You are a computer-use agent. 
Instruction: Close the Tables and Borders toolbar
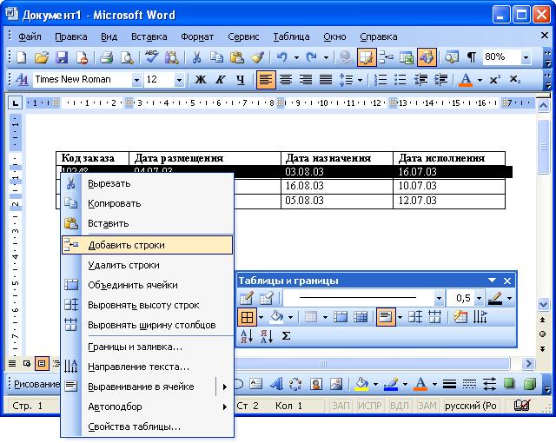click(507, 281)
